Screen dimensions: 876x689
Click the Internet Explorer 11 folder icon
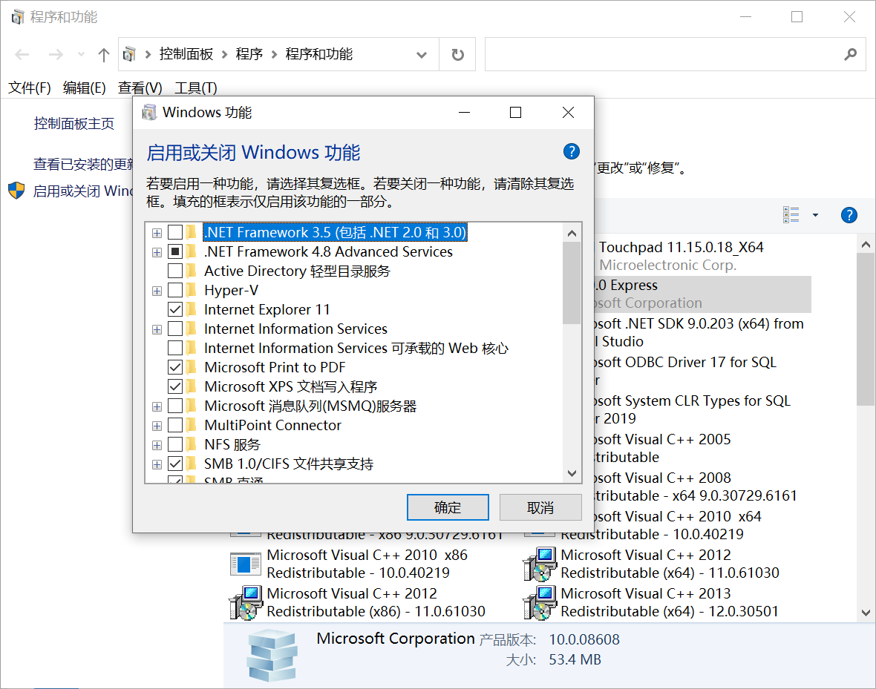coord(192,309)
